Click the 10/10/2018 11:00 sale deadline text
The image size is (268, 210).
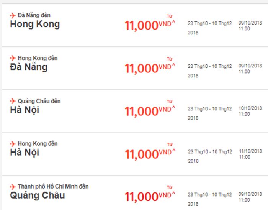coord(250,111)
